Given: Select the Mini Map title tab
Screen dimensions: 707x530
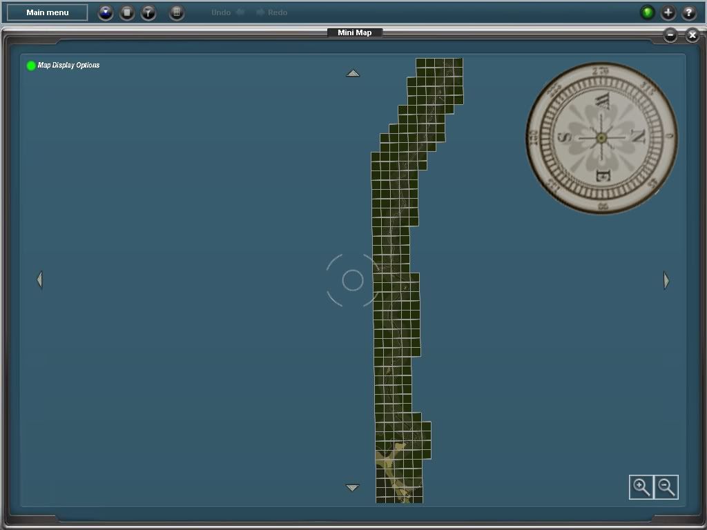Looking at the screenshot, I should click(x=355, y=32).
